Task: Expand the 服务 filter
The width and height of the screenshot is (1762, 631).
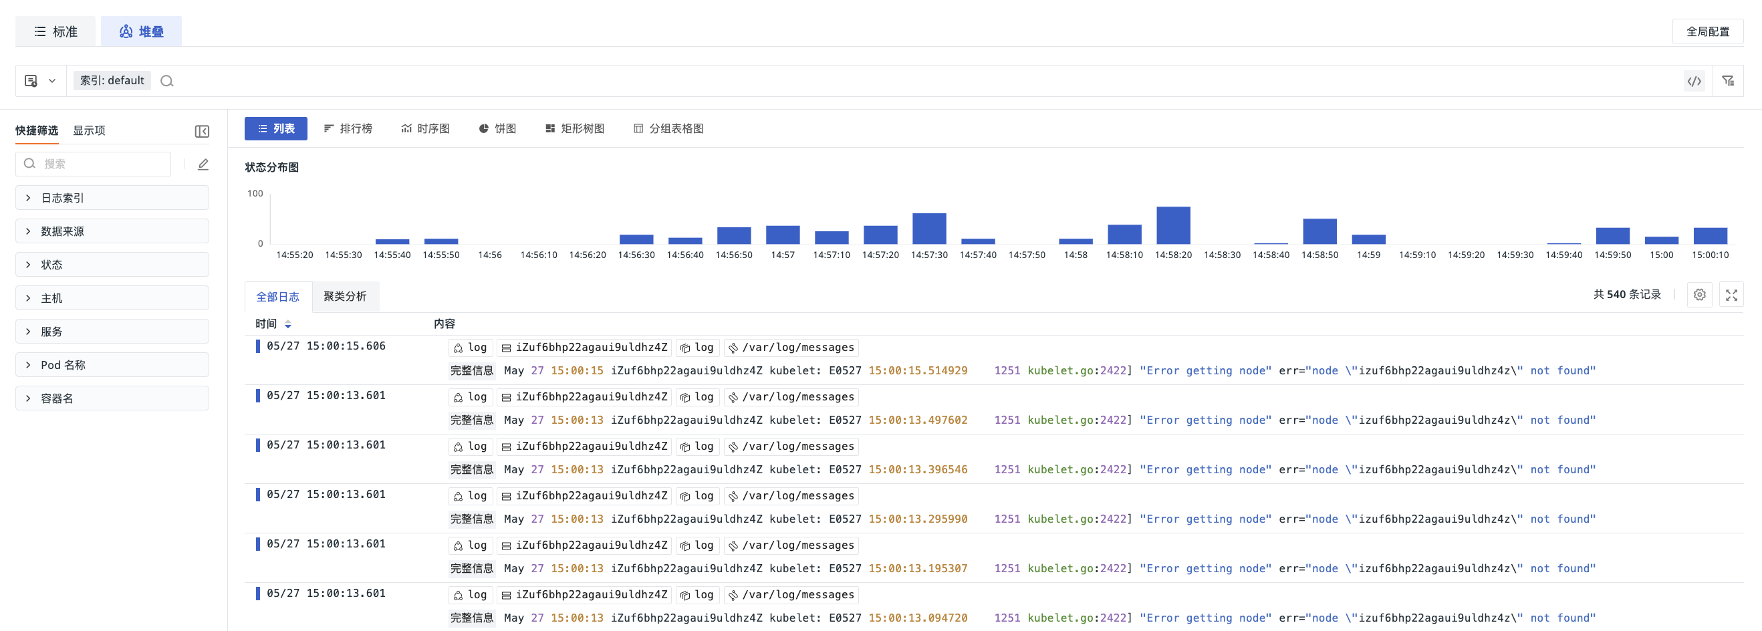Action: (112, 332)
